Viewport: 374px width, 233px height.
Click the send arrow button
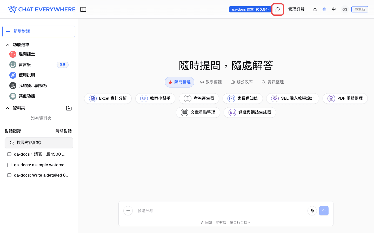tap(324, 211)
